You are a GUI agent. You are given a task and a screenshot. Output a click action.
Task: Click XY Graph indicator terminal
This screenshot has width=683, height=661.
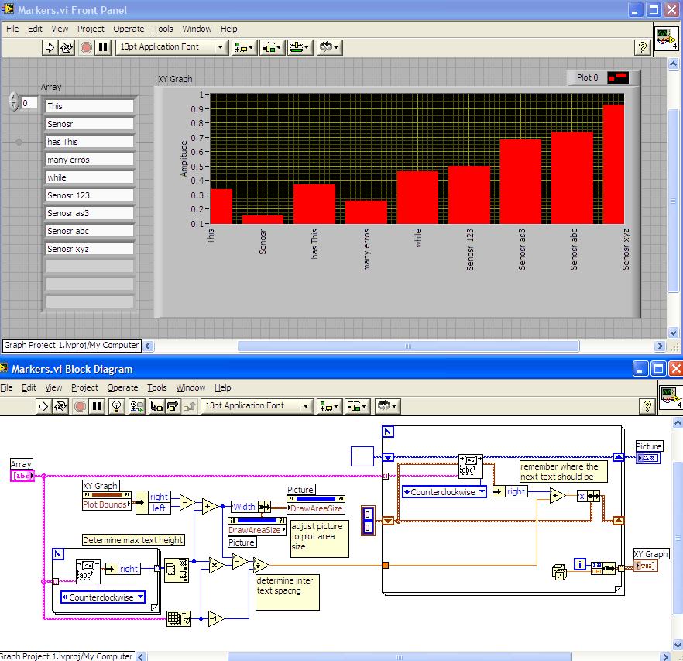coord(645,566)
